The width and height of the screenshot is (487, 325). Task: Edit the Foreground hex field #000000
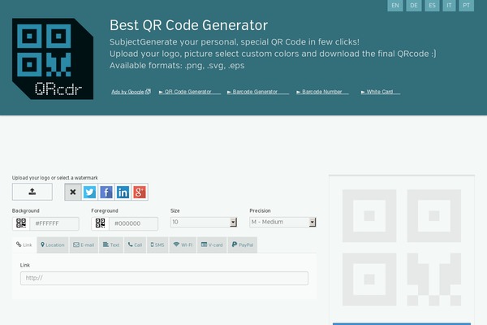pos(134,223)
